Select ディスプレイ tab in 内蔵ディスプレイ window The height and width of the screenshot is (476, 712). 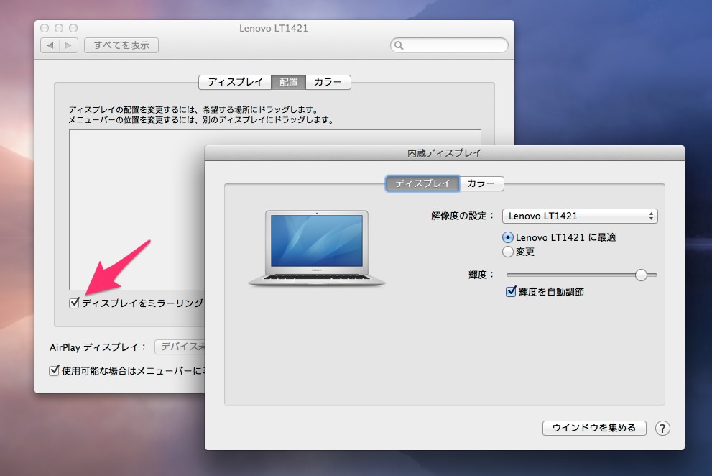point(422,183)
